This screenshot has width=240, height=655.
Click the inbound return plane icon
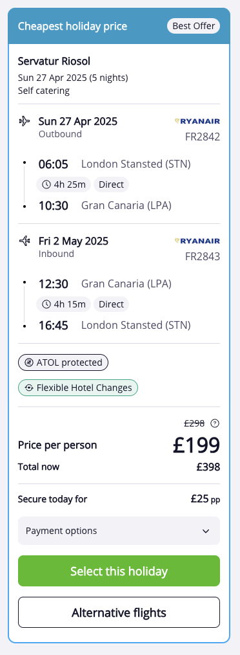(25, 241)
